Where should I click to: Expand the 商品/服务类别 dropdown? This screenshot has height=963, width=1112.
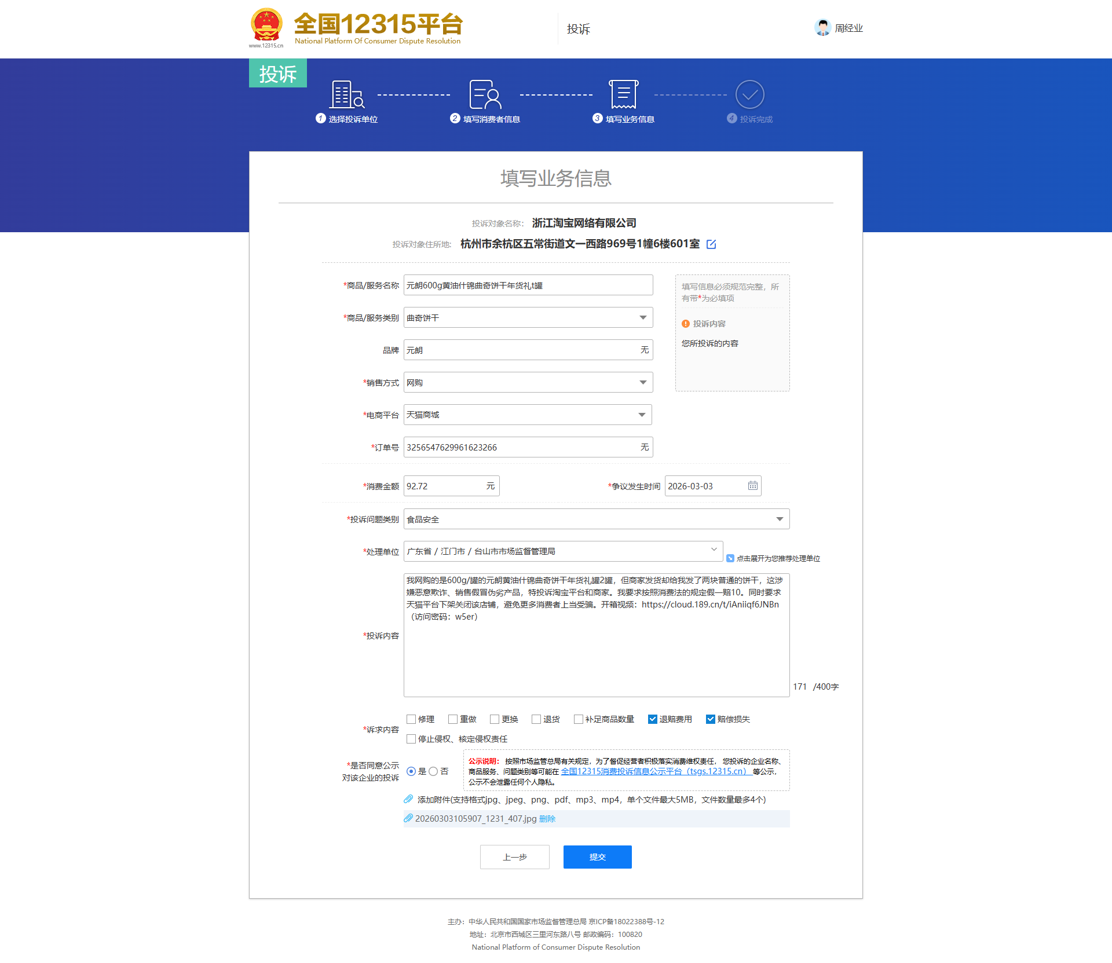click(642, 317)
